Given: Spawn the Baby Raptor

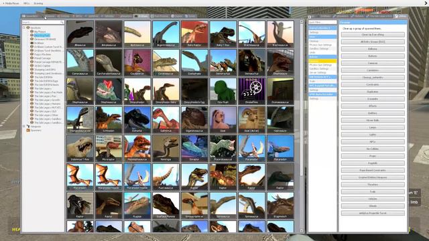Looking at the screenshot, I should [x=194, y=33].
